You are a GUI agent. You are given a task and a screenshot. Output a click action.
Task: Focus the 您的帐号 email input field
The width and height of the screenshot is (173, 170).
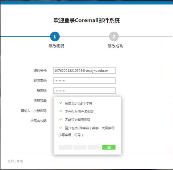(x=85, y=70)
